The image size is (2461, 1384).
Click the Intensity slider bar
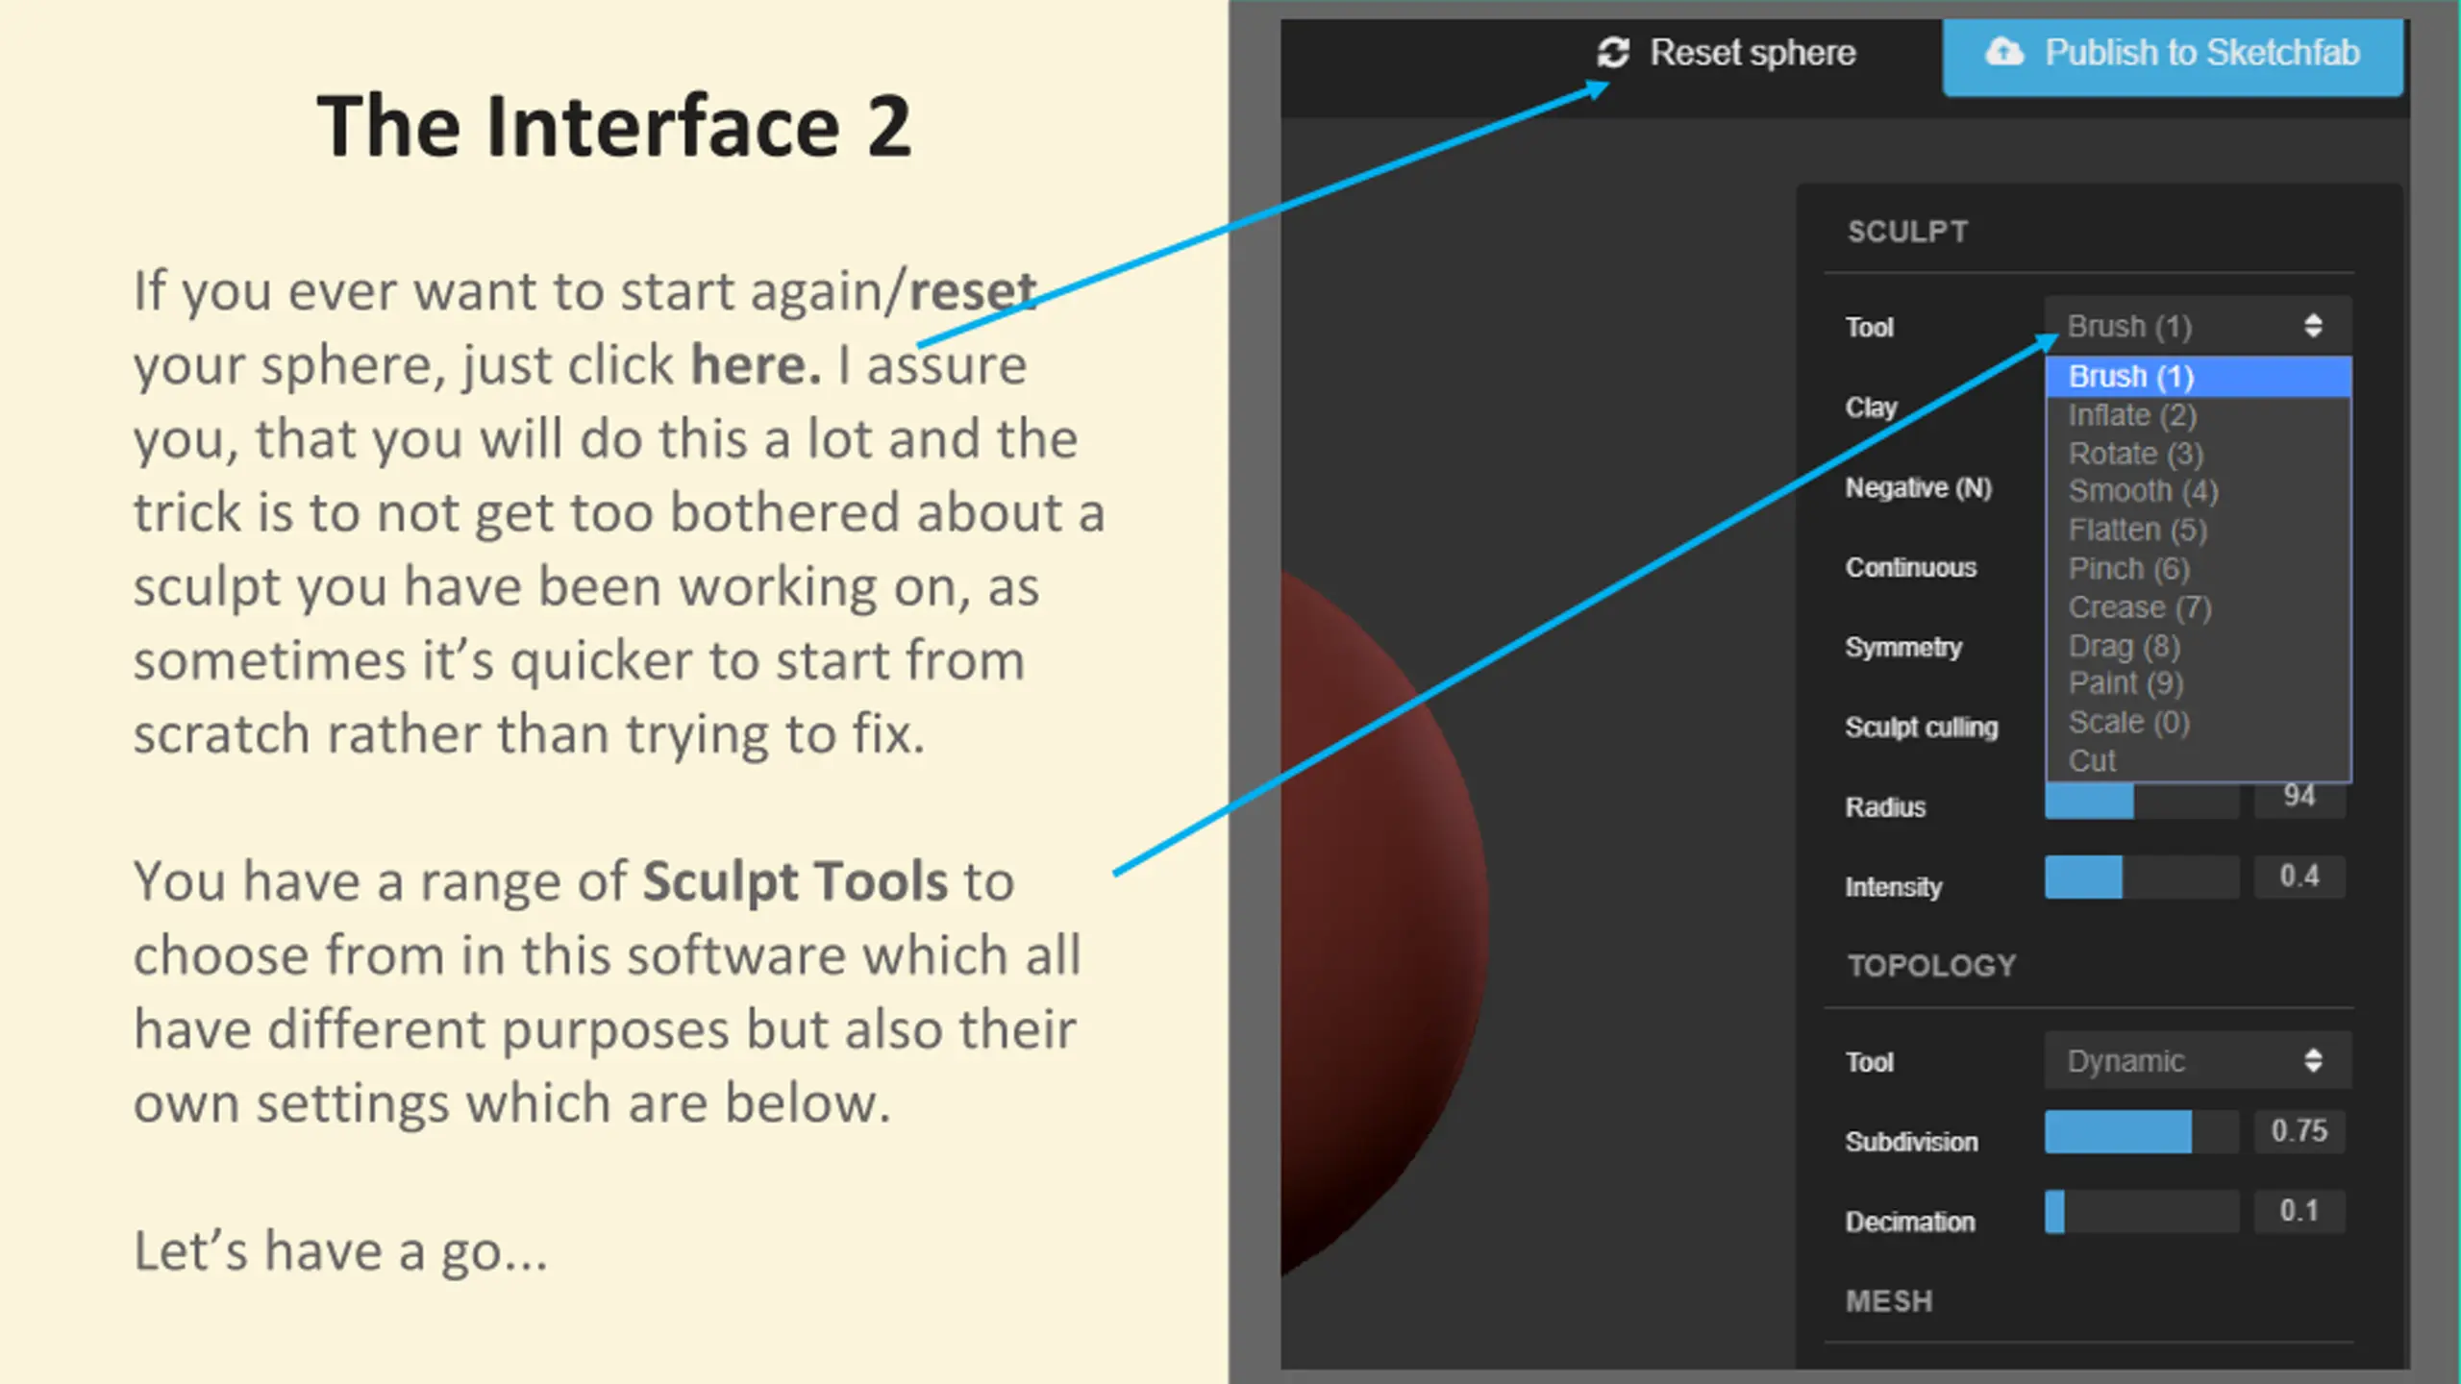point(2142,877)
